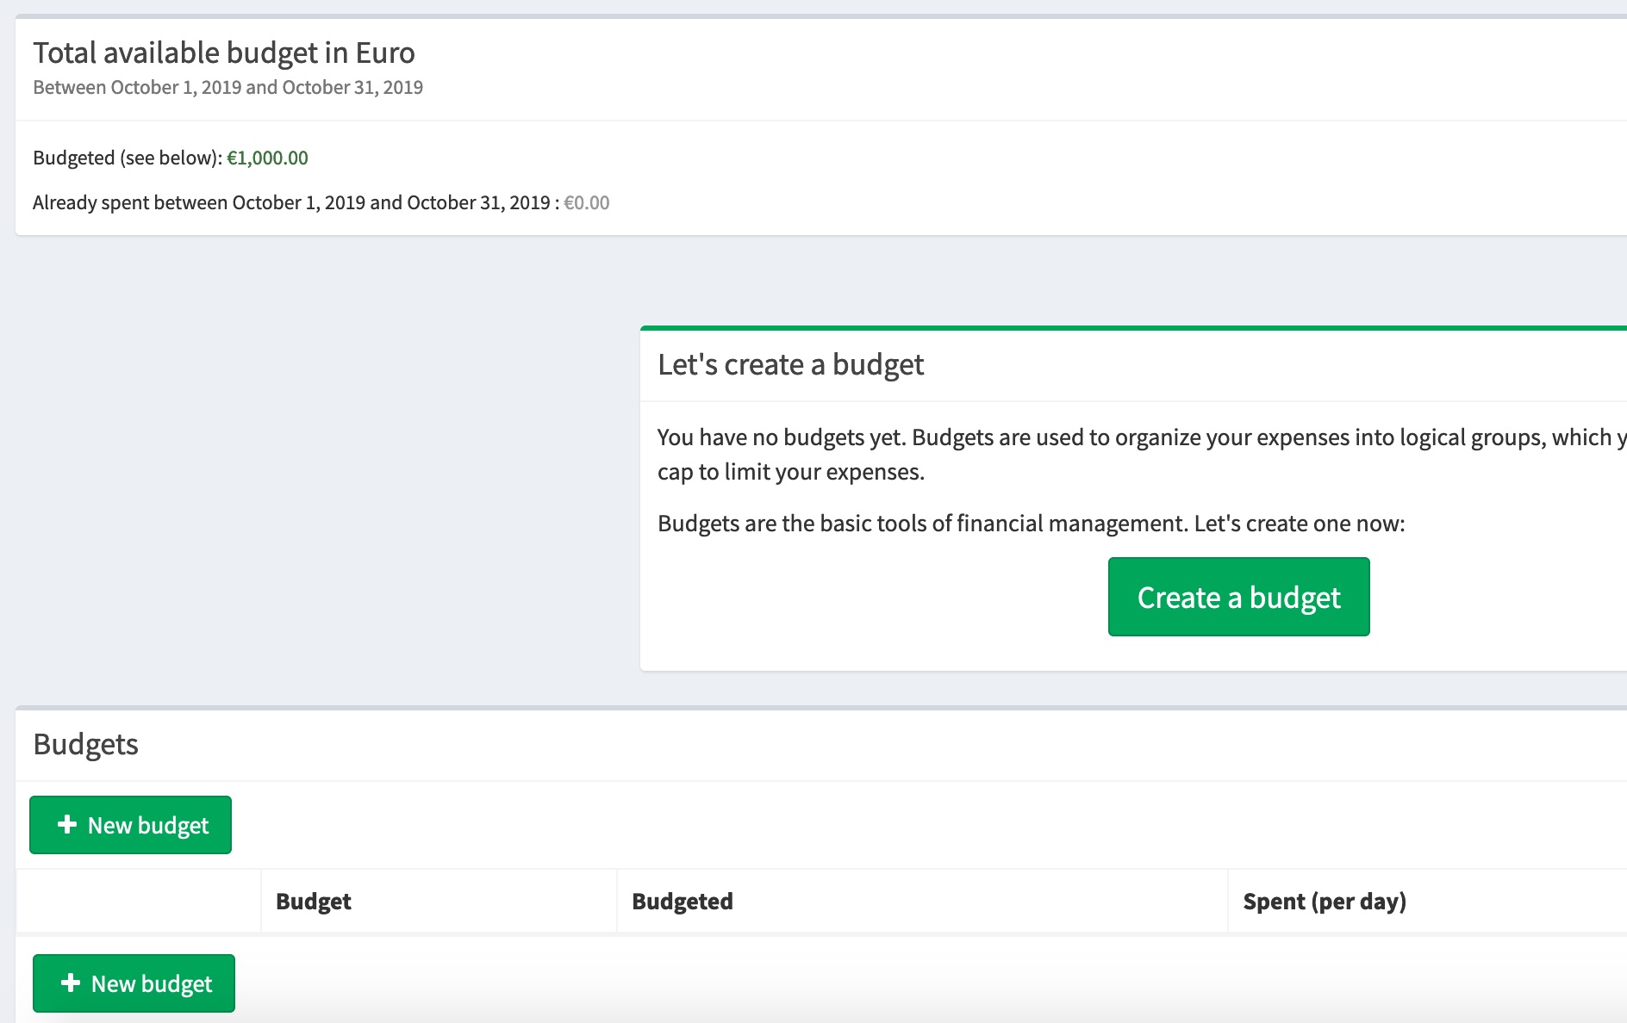Sort by the Budget column header
The image size is (1627, 1023).
click(313, 901)
